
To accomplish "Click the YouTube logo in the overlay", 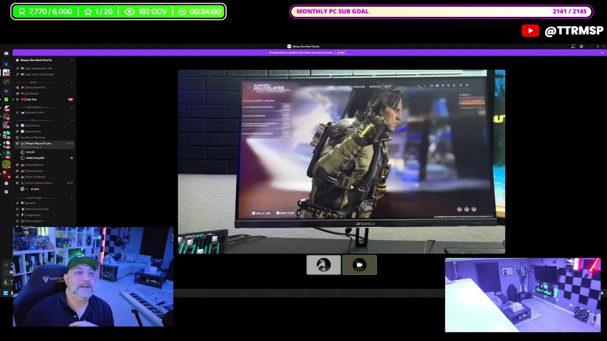I will [530, 31].
